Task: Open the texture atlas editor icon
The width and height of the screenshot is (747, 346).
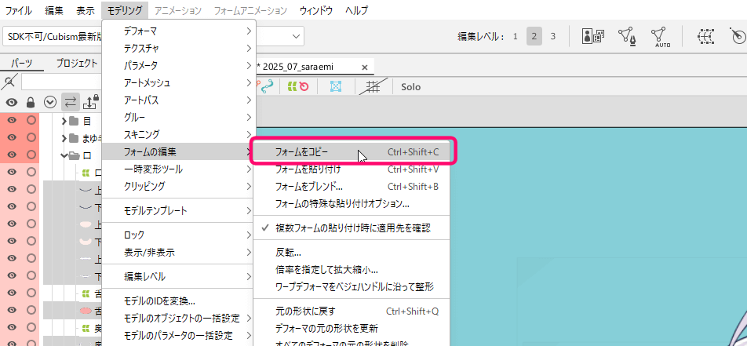Action: click(592, 36)
